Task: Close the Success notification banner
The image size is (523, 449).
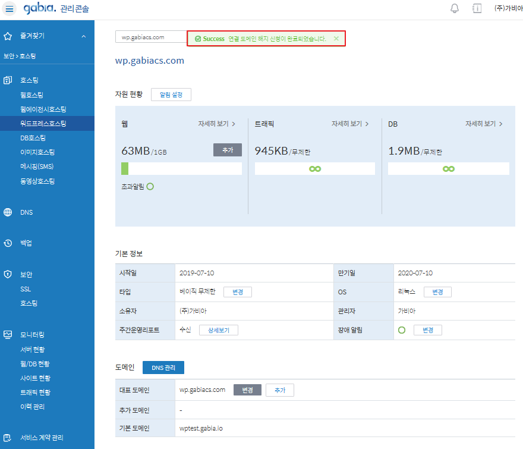Action: [336, 39]
